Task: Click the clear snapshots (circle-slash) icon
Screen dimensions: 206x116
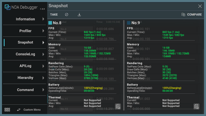Action: coord(67,15)
